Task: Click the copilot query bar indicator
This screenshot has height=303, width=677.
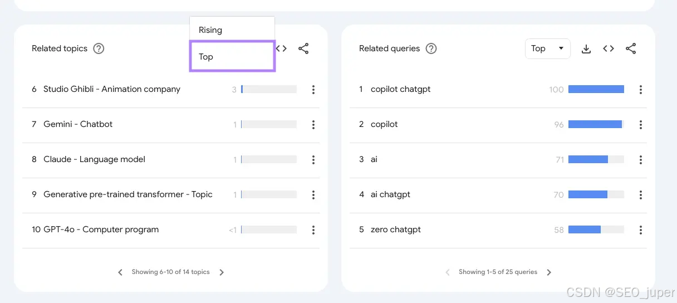Action: pos(596,124)
